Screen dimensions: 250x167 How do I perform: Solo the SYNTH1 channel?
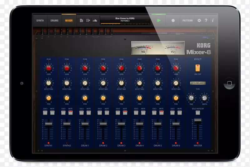click(45, 113)
